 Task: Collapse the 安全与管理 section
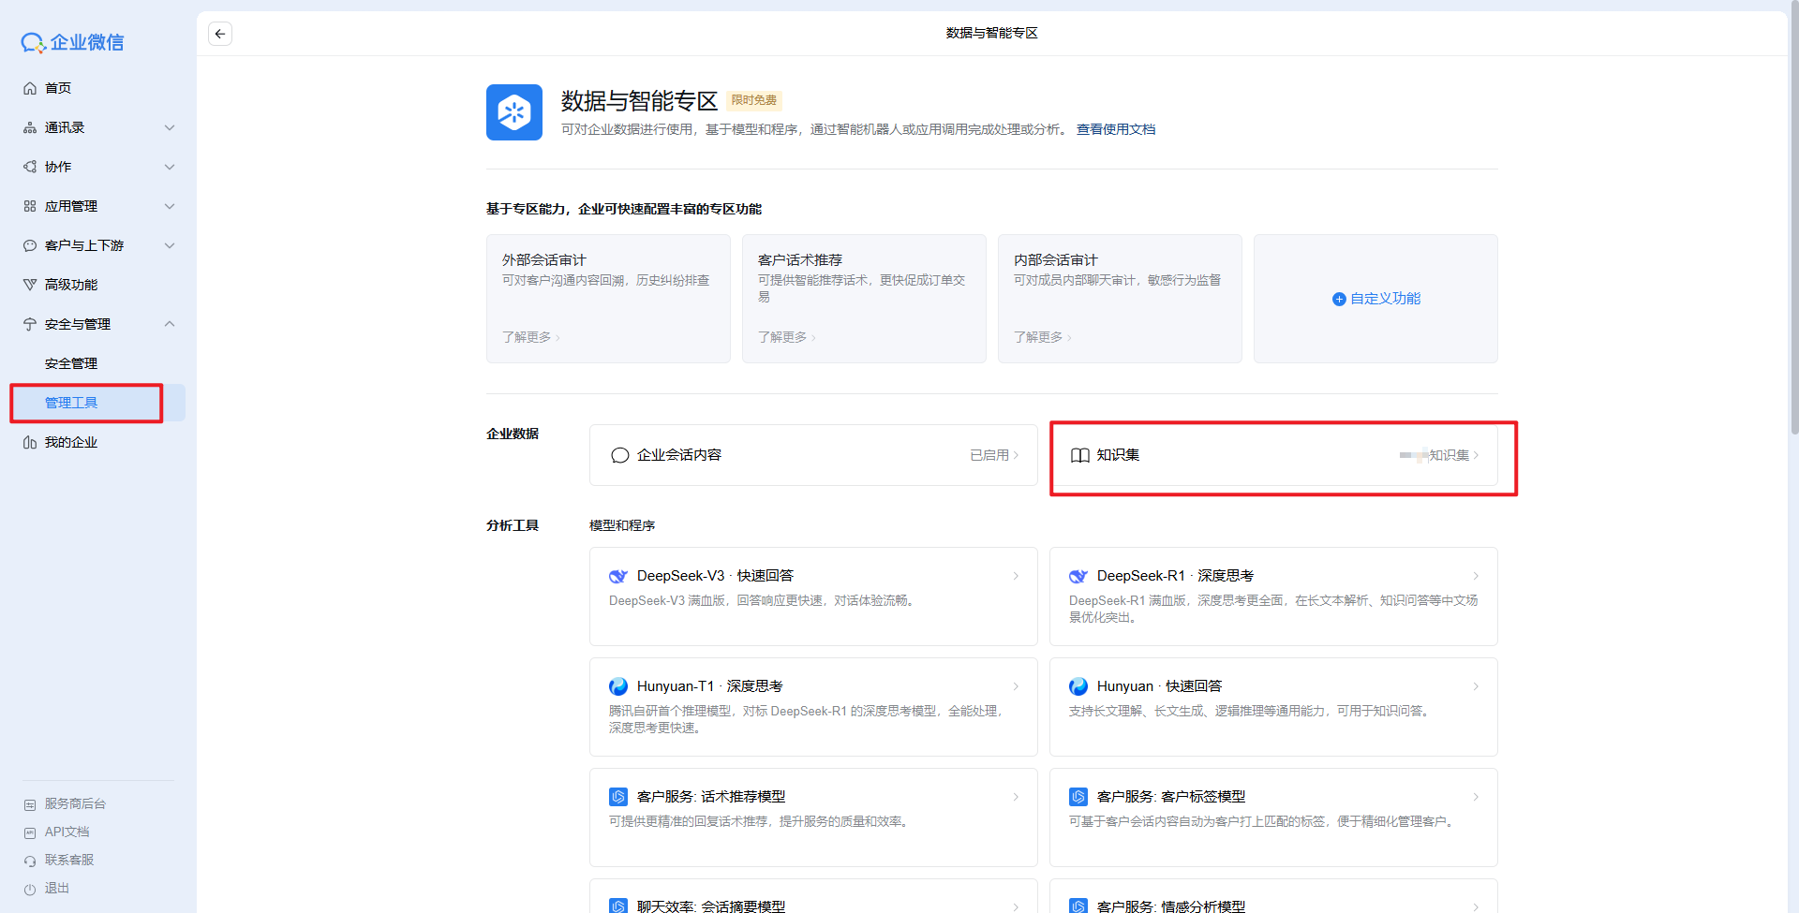(170, 324)
